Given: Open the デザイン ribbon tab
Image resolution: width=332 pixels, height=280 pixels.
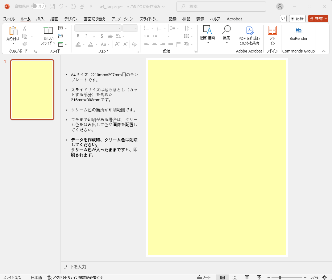Looking at the screenshot, I should coord(70,19).
